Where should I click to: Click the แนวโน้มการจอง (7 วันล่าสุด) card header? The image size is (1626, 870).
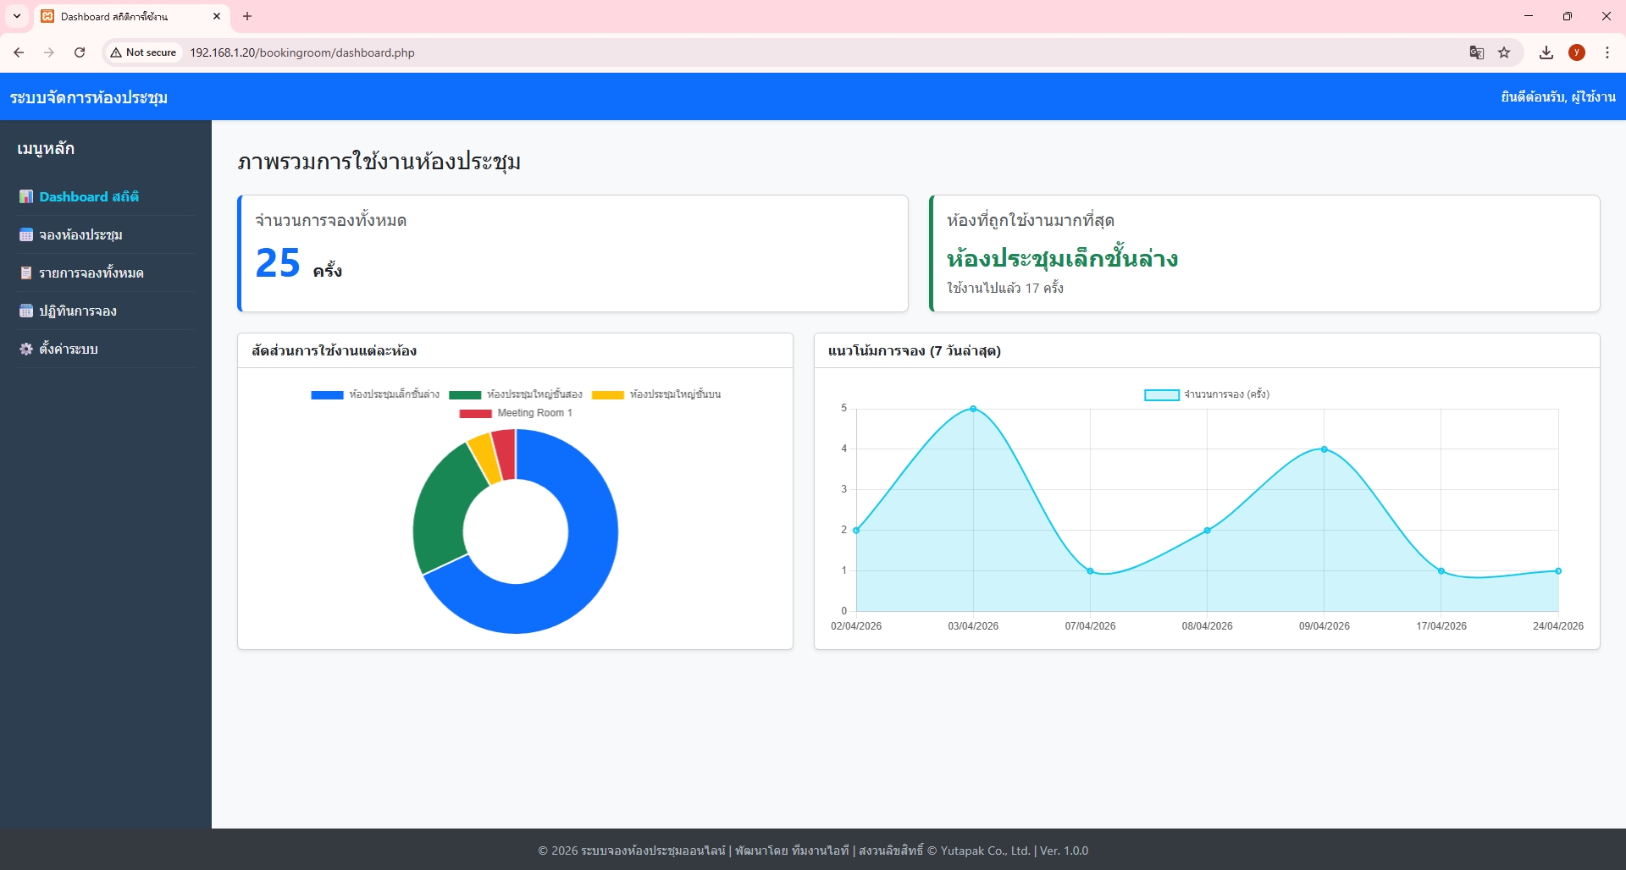coord(1207,350)
